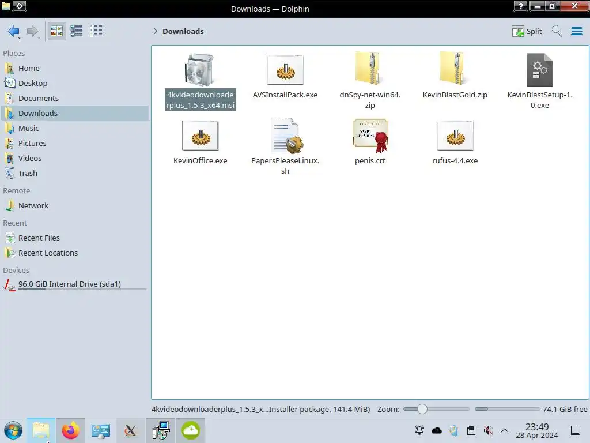Open the green cloud download taskbar icon
Screen dimensions: 590x443
pyautogui.click(x=190, y=430)
